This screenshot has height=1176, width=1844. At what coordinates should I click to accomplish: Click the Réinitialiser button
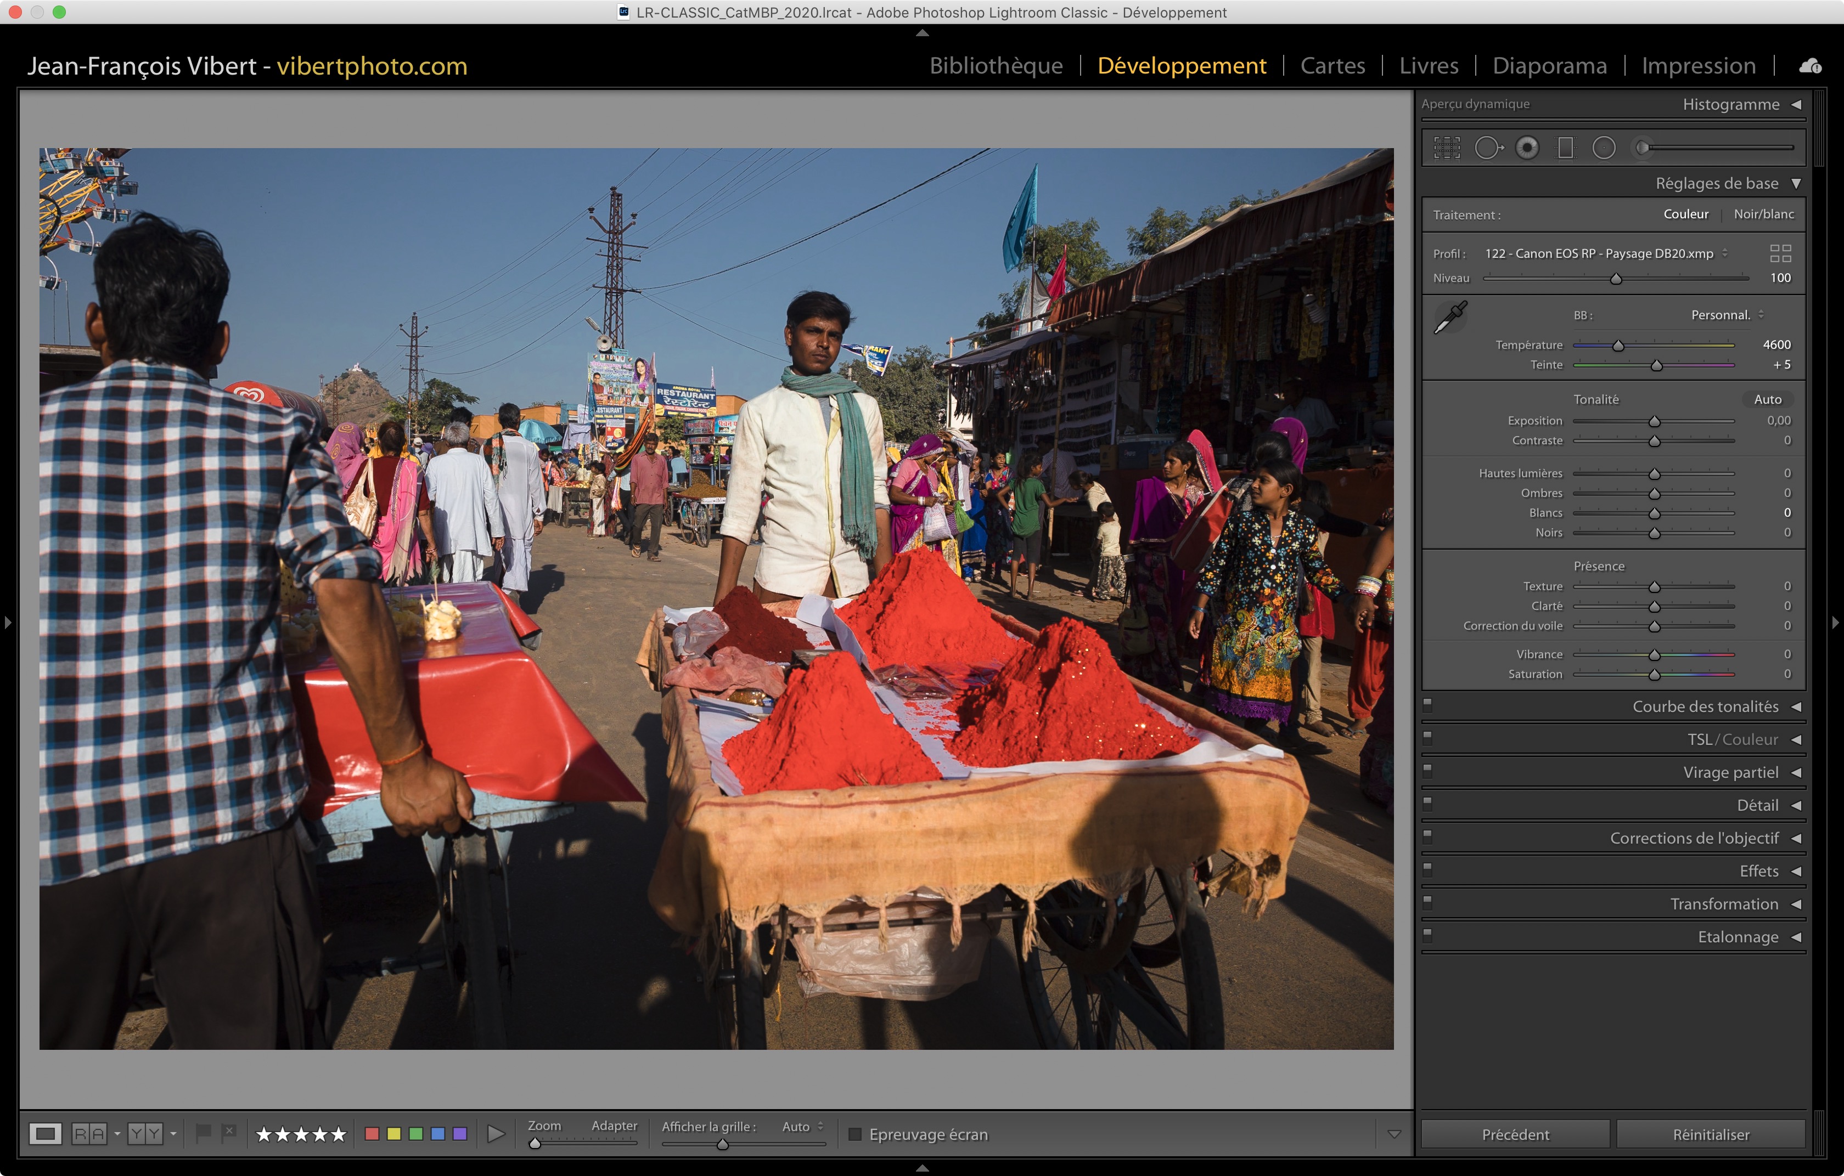1710,1134
